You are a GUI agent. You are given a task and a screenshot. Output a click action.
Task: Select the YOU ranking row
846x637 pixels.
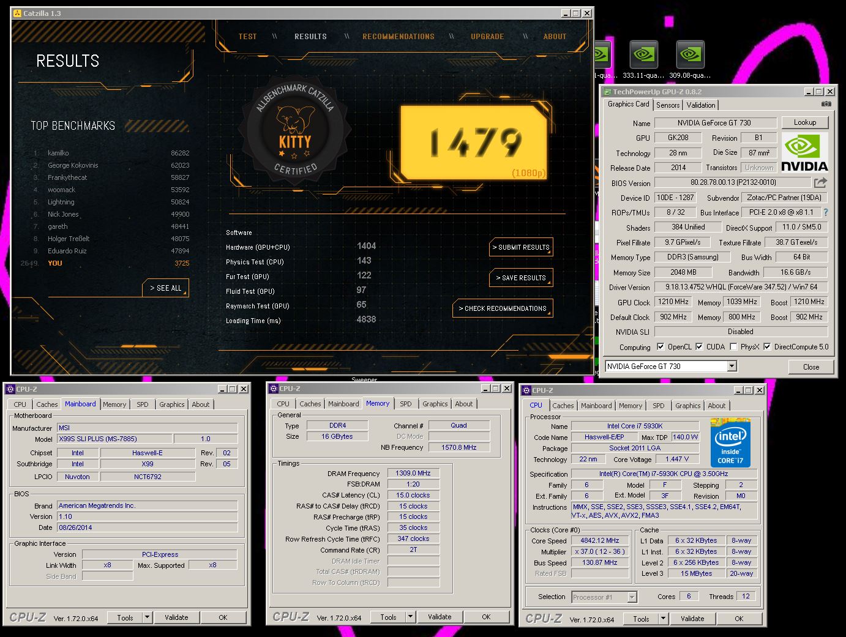pyautogui.click(x=105, y=263)
